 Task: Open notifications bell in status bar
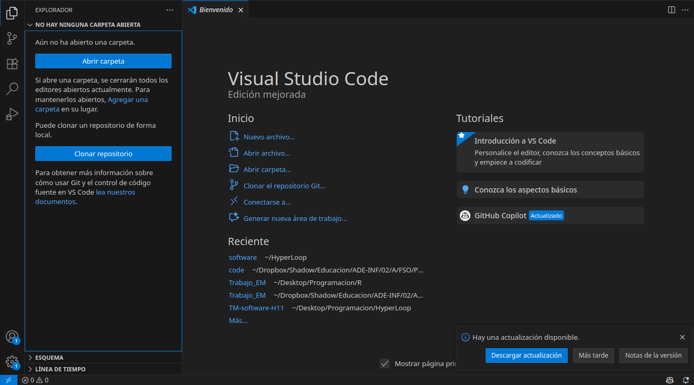point(686,380)
